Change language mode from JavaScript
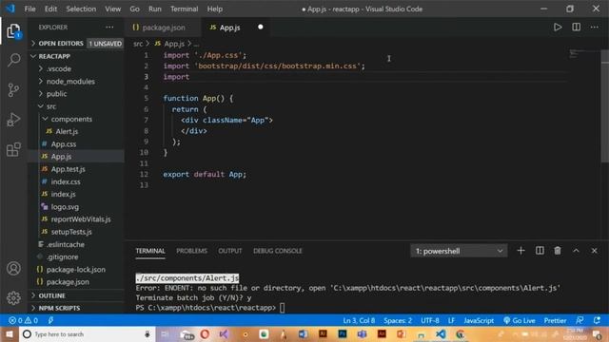This screenshot has width=609, height=342. (479, 320)
